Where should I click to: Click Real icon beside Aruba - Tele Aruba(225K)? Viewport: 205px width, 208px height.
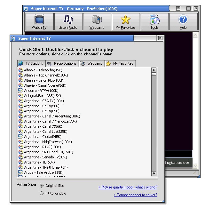click(x=21, y=172)
